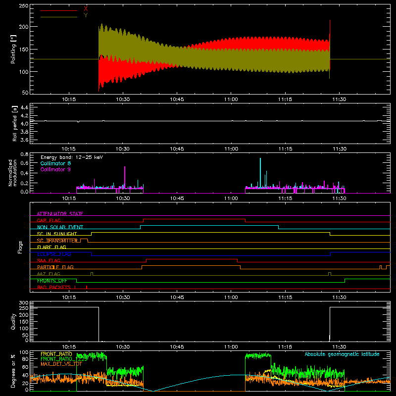Click the 4.4 tick on Roll period axis
This screenshot has height=396, width=396.
[x=24, y=107]
